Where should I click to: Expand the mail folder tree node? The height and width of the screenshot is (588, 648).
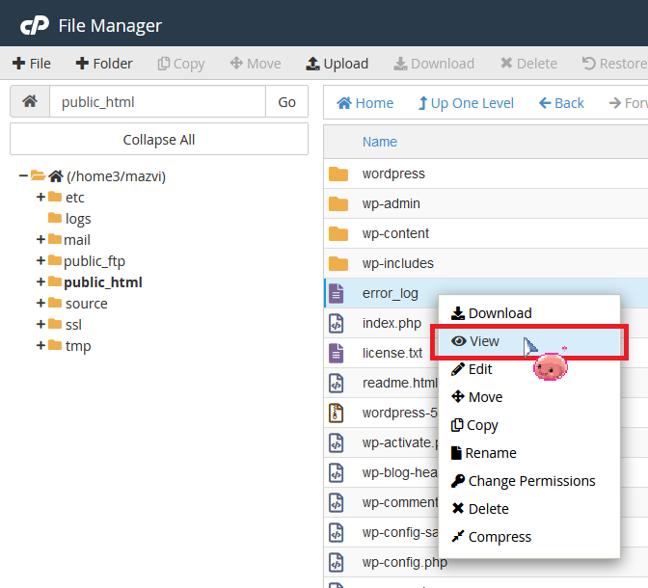click(x=40, y=240)
